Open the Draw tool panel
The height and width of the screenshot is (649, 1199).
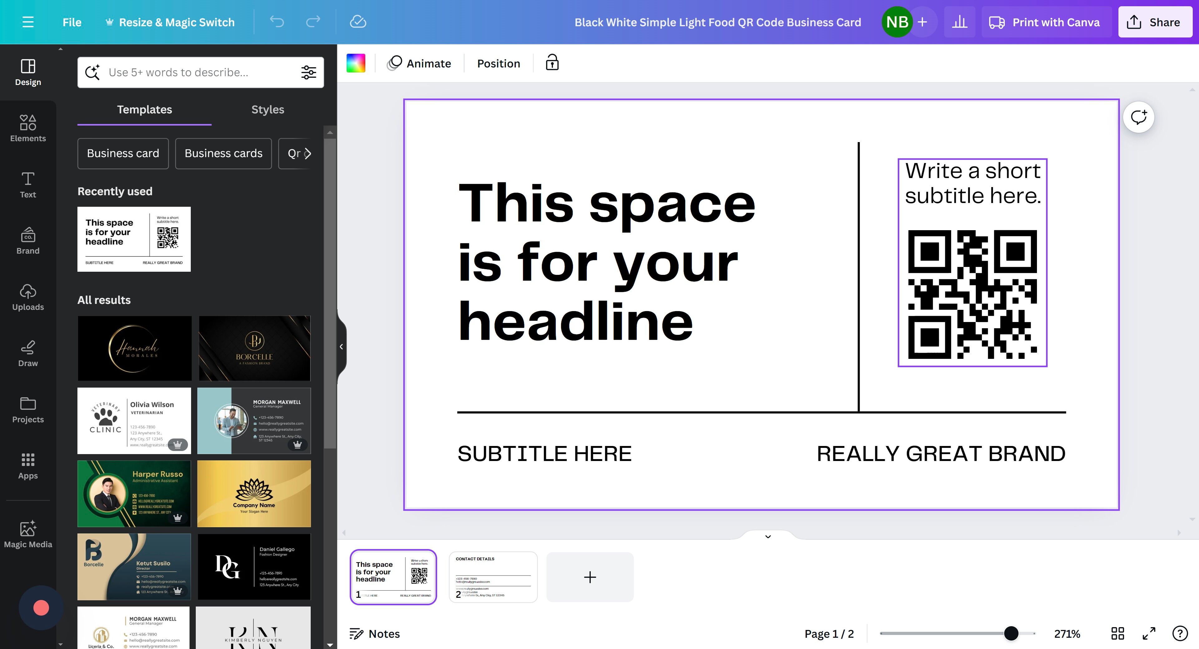(28, 353)
